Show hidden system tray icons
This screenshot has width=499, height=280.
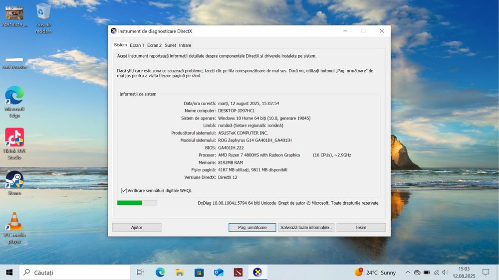point(408,273)
